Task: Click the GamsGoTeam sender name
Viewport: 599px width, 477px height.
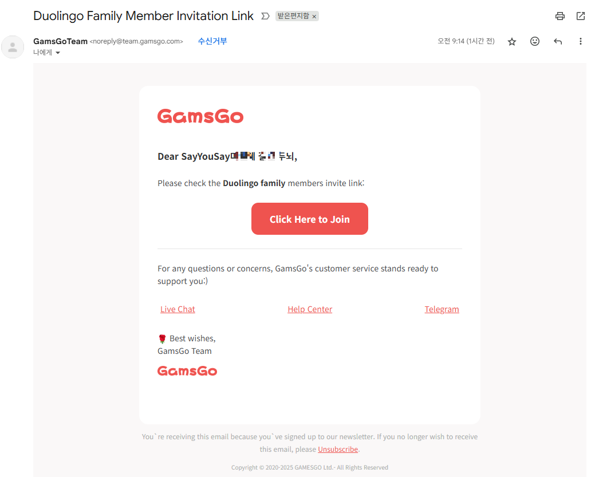Action: pos(60,41)
